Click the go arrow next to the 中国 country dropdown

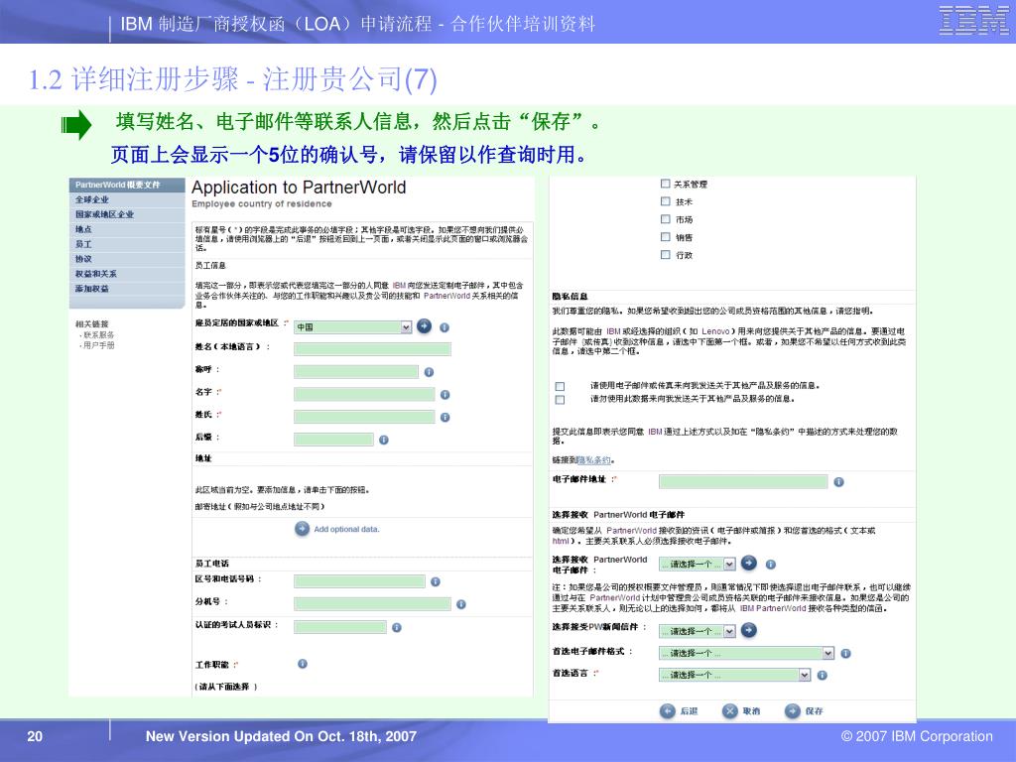425,325
